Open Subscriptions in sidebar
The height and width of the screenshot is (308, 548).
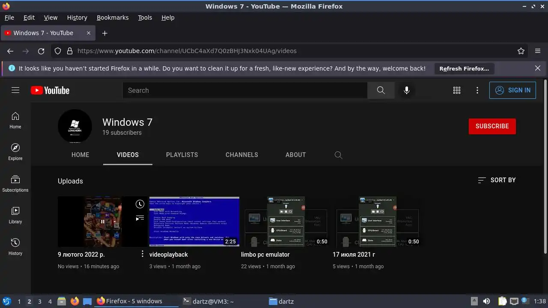15,184
